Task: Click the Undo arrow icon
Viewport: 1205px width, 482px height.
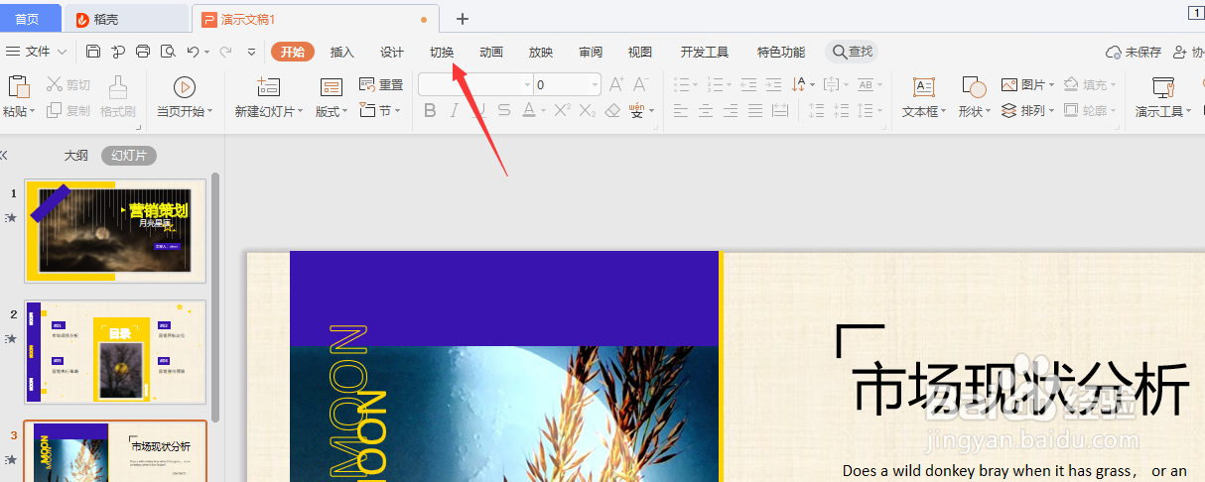Action: coord(193,52)
